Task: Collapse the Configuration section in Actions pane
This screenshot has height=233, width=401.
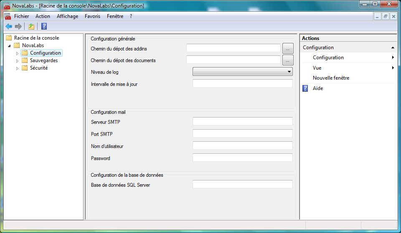Action: coord(393,48)
